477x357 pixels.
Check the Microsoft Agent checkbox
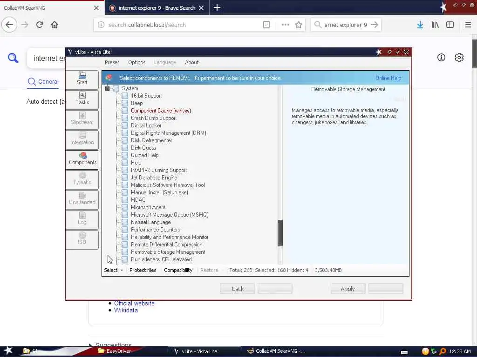[125, 207]
